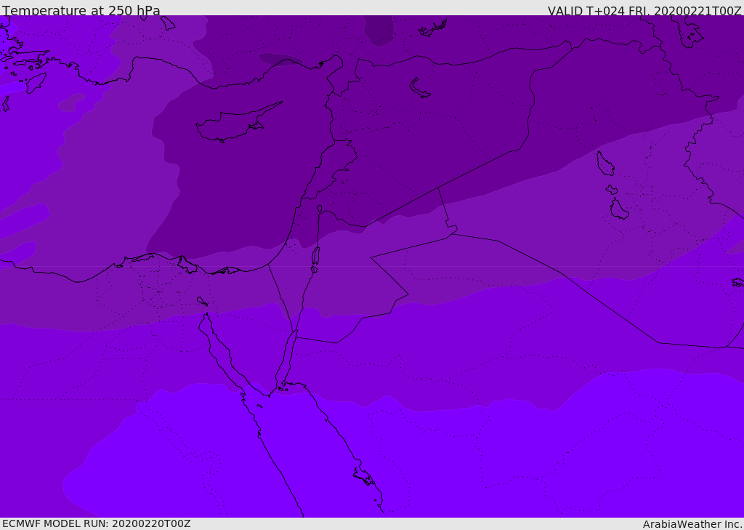
Task: Click the 'ArabiaWeather Inc' credit text
Action: (692, 524)
